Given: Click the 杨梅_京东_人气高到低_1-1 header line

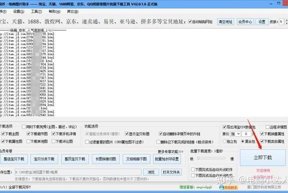Looking at the screenshot, I should [33, 30].
